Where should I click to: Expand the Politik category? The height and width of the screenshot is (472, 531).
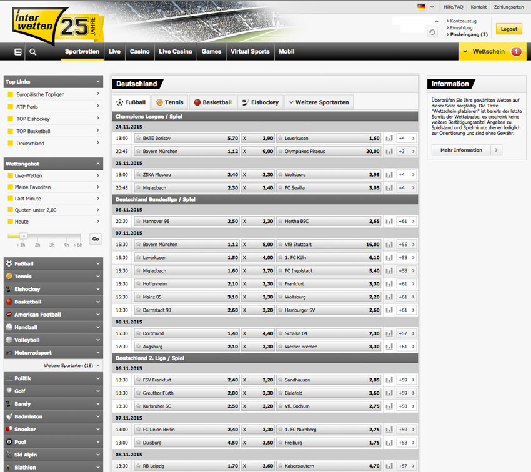(54, 378)
